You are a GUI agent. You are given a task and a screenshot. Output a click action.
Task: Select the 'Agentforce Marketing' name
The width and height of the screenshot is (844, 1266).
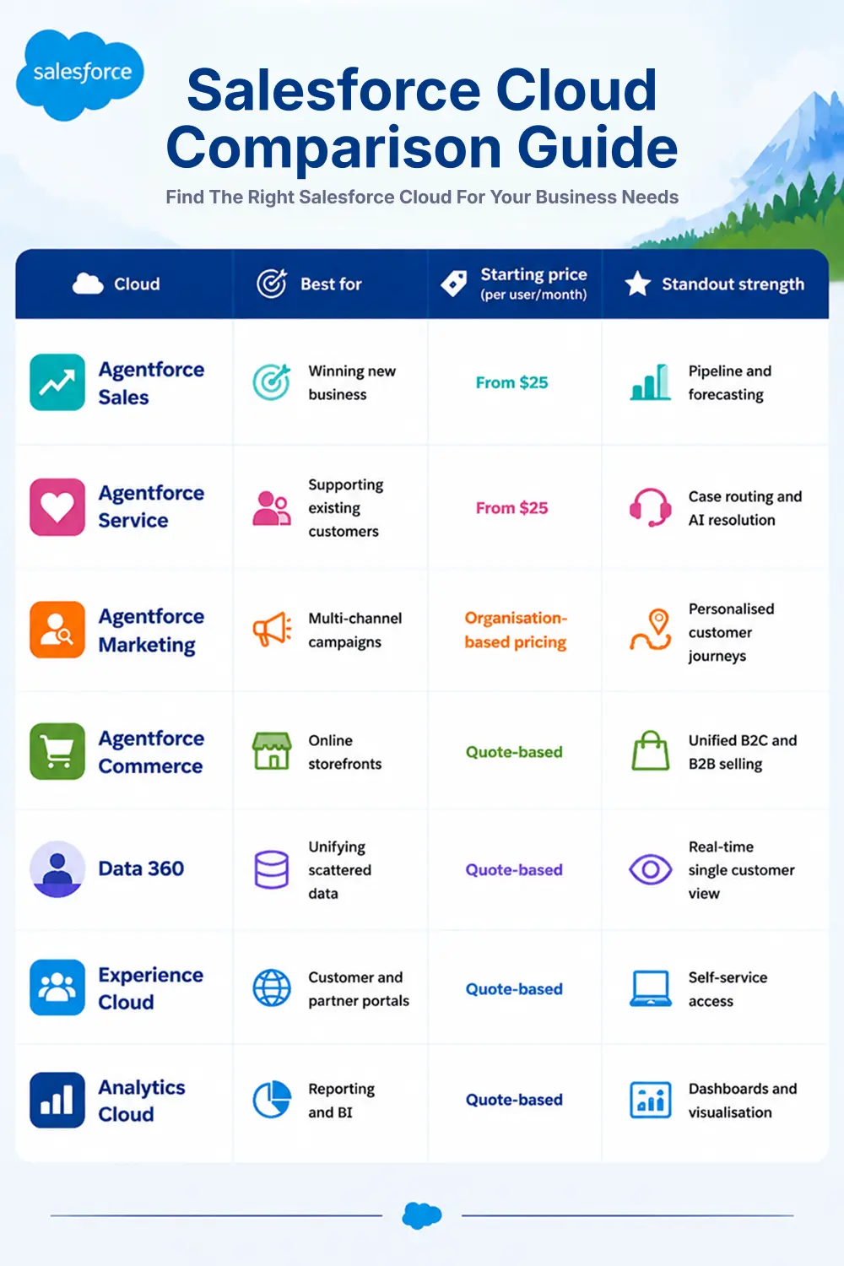pyautogui.click(x=151, y=630)
